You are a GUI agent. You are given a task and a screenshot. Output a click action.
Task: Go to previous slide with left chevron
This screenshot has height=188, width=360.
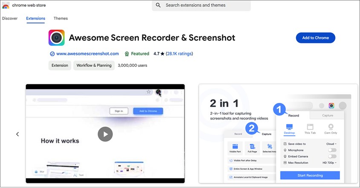[17, 134]
